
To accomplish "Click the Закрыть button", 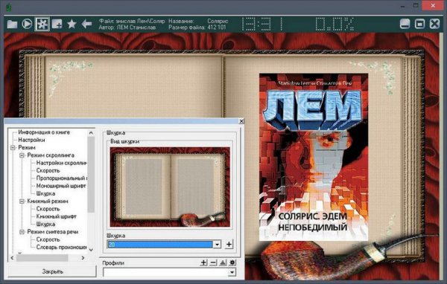I will pos(52,271).
